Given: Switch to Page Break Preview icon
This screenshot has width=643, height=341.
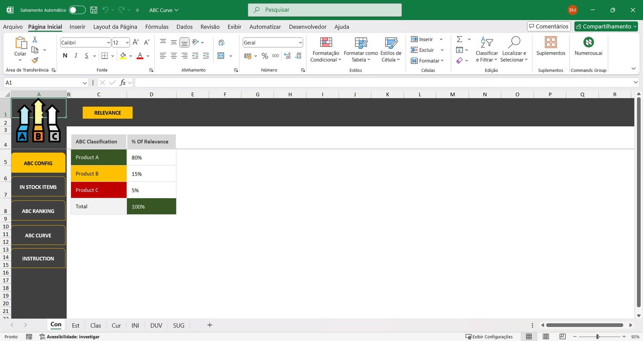Looking at the screenshot, I should [x=563, y=337].
